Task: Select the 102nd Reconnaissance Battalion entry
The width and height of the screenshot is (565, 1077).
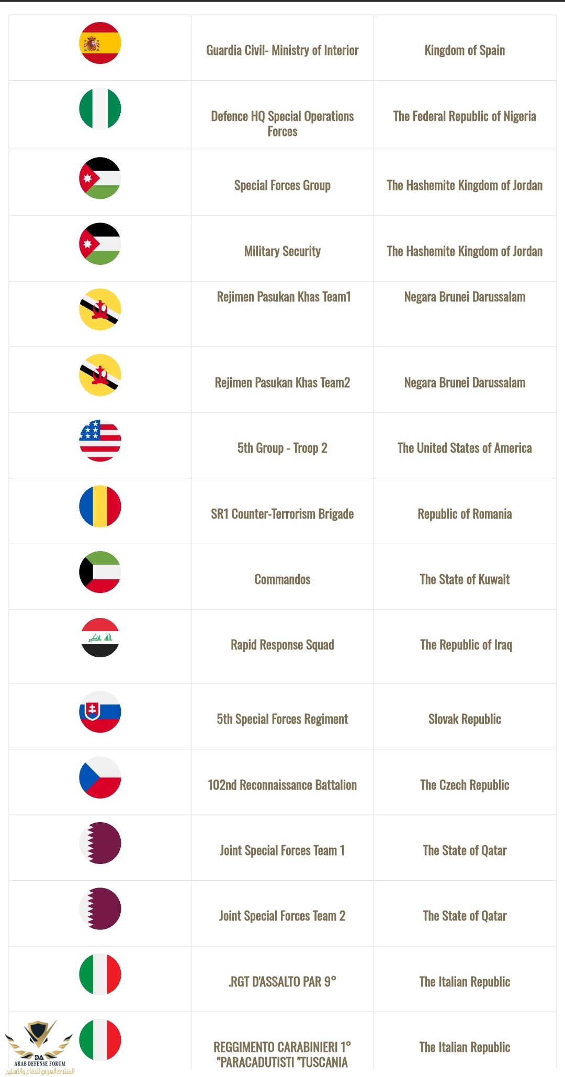Action: click(x=282, y=785)
